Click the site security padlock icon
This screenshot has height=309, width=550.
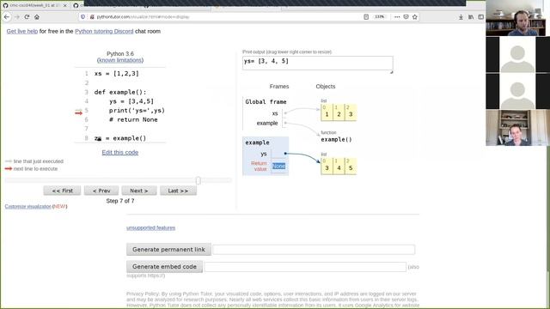coord(92,17)
